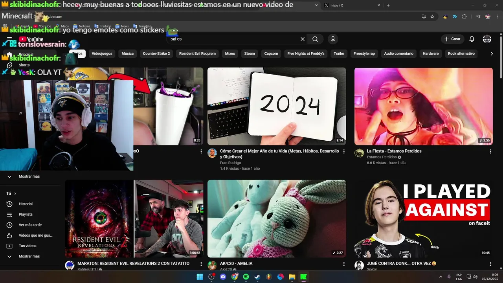The height and width of the screenshot is (283, 503).
Task: Select the Música filter chip
Action: (128, 53)
